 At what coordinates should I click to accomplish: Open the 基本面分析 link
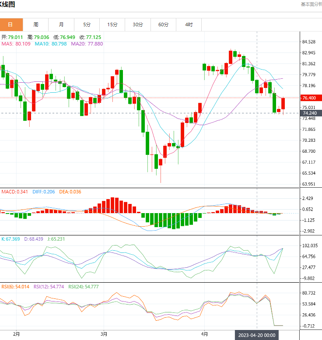click(311, 4)
